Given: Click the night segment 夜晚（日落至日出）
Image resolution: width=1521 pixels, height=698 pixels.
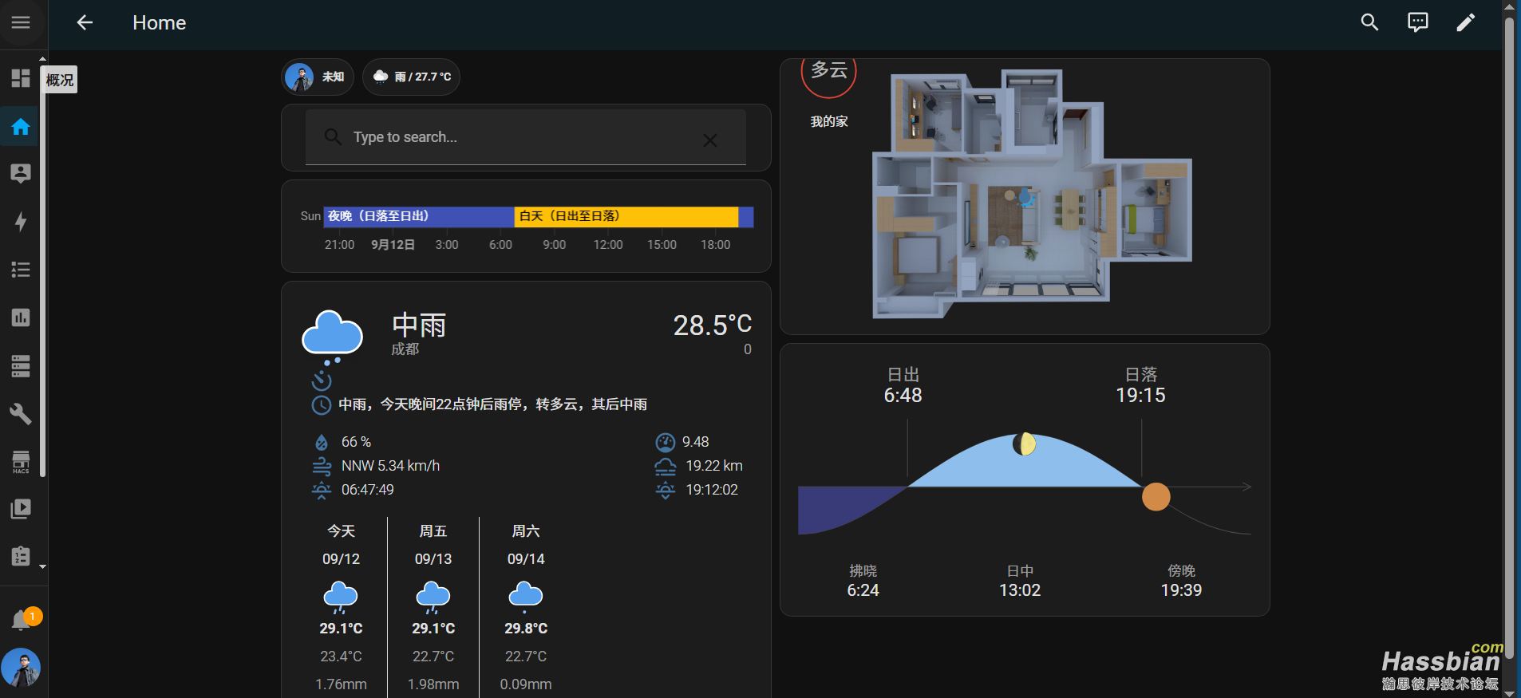Looking at the screenshot, I should (419, 216).
